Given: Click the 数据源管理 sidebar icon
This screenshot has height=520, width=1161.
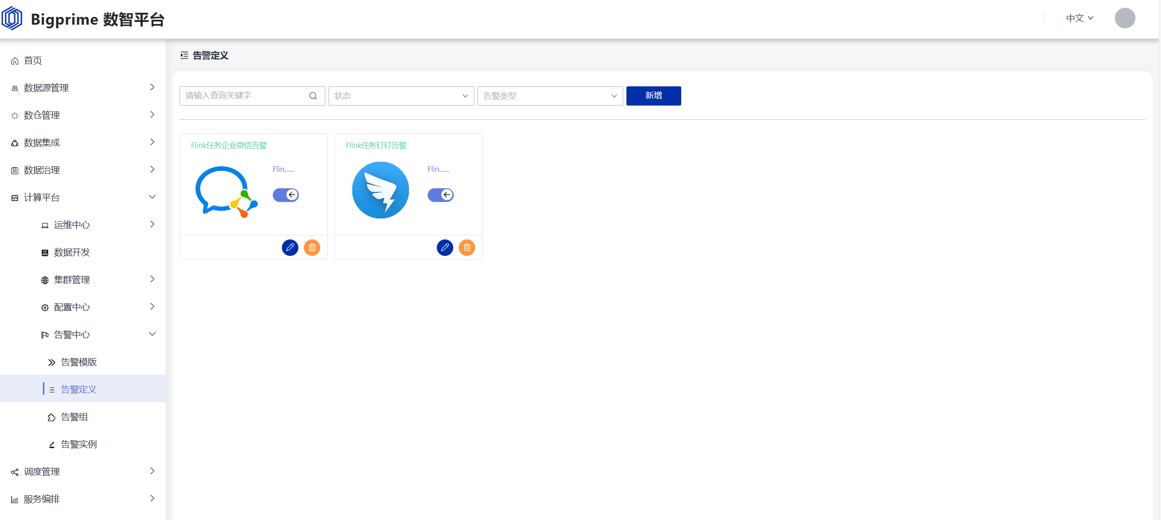Looking at the screenshot, I should click(x=15, y=88).
